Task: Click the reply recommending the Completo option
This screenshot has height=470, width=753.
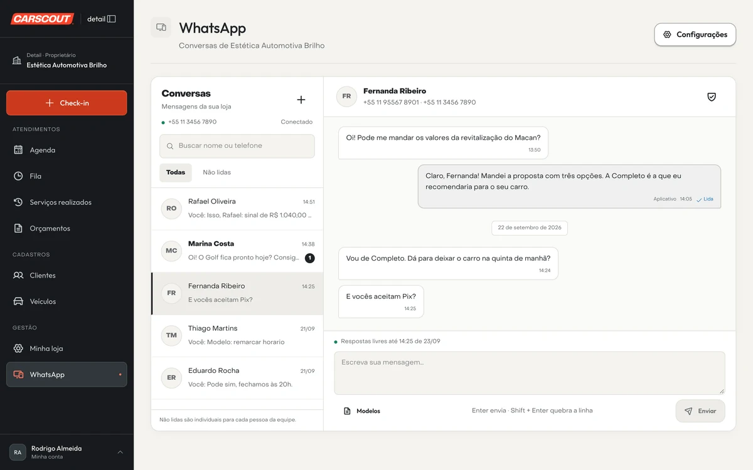Action: (569, 187)
